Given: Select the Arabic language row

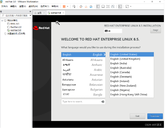Looking at the screenshot, I should coord(83,70).
